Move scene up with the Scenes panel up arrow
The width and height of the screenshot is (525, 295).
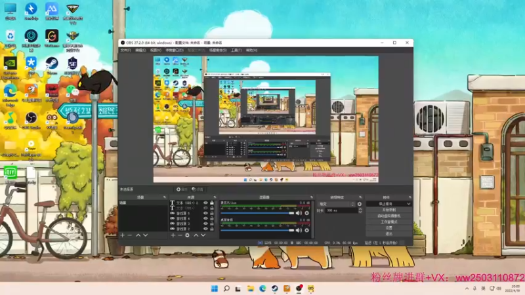(x=138, y=235)
